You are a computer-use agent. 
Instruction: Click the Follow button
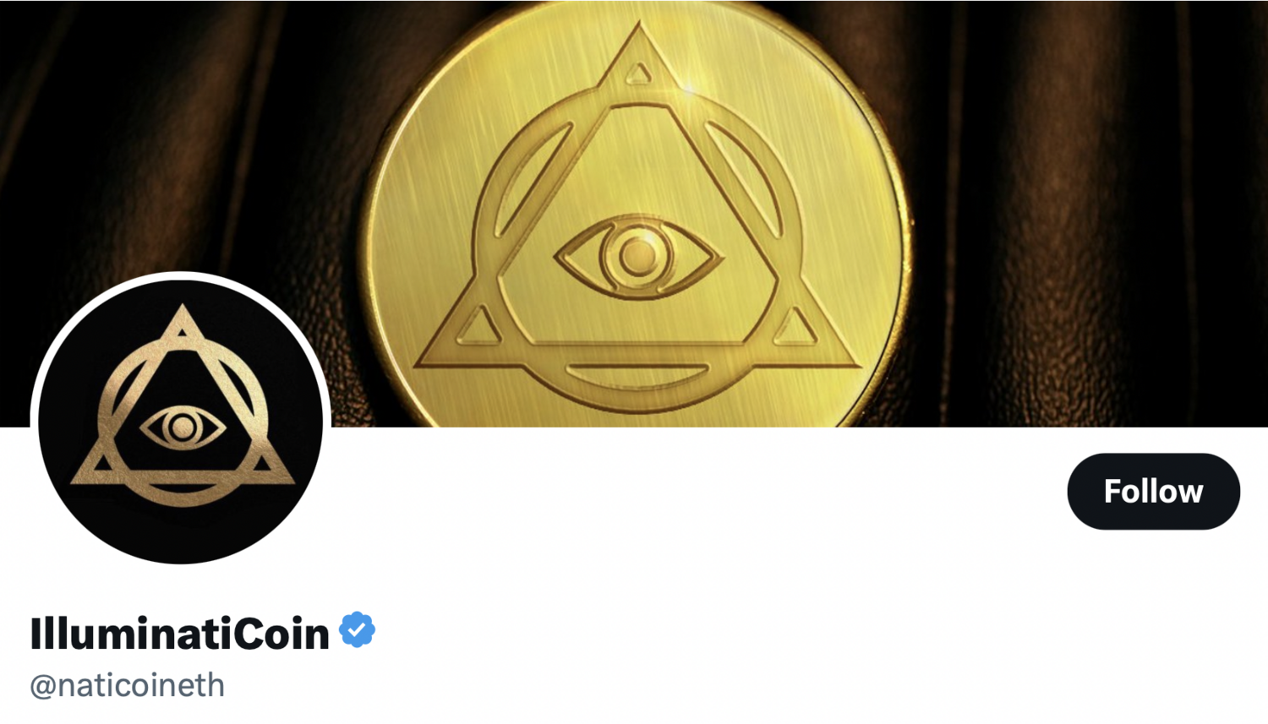point(1153,491)
